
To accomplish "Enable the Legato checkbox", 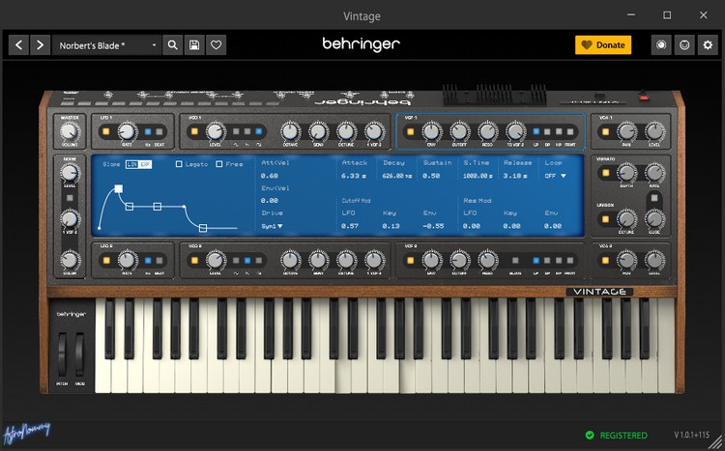I will tap(179, 164).
